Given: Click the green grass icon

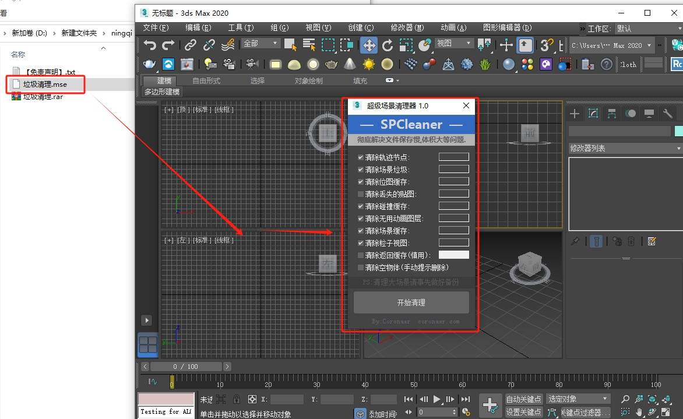Looking at the screenshot, I should click(485, 65).
